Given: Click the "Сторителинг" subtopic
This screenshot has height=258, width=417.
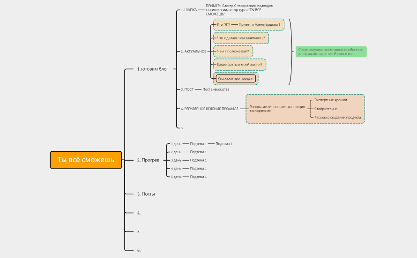Looking at the screenshot, I should tap(324, 109).
